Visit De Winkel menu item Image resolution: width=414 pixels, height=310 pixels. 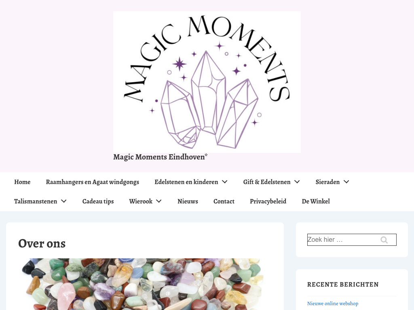click(316, 201)
